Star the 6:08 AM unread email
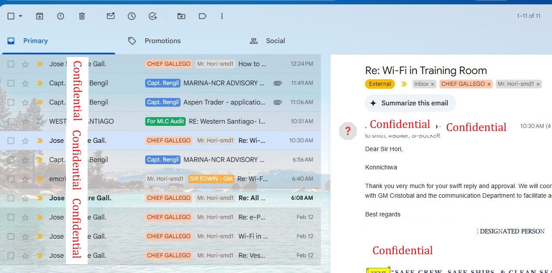 [25, 198]
